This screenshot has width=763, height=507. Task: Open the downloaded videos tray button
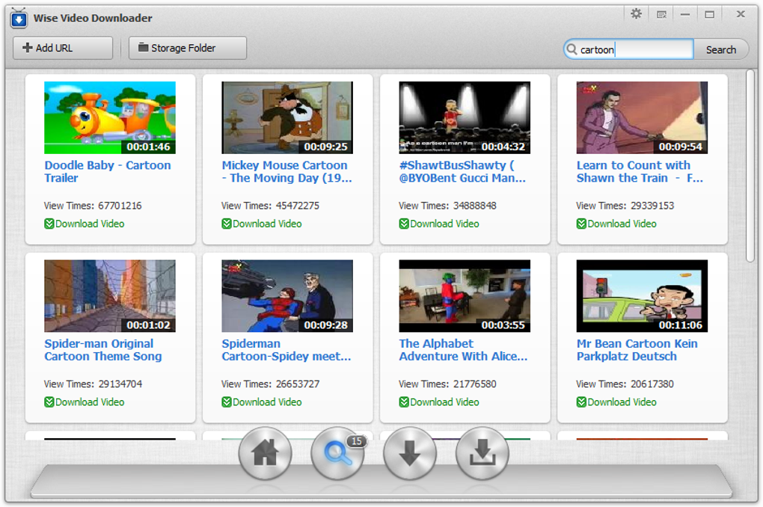coord(482,453)
